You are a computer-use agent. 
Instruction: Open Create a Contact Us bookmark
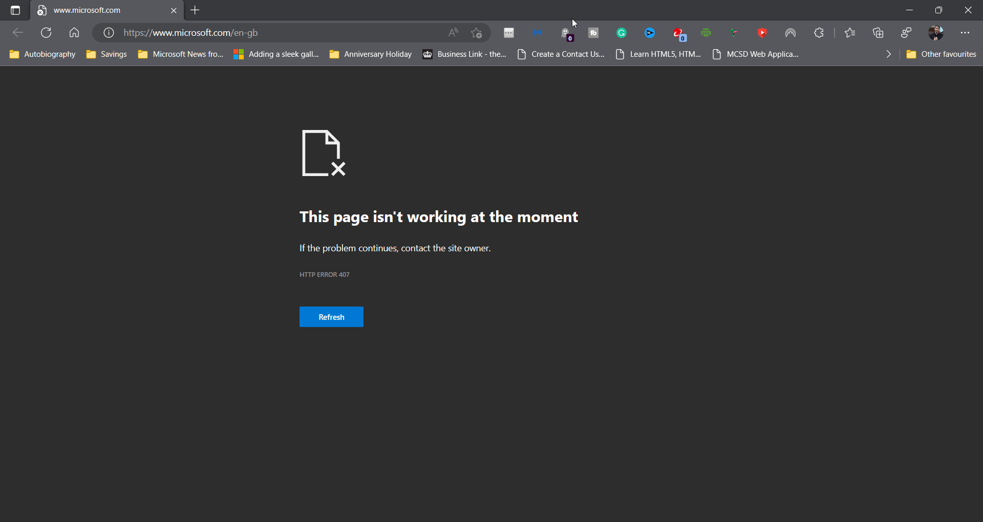pyautogui.click(x=561, y=54)
